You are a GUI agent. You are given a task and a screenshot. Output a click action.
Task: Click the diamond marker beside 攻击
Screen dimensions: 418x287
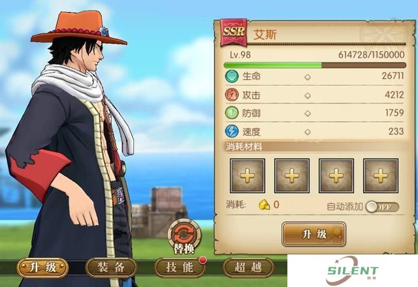click(308, 96)
